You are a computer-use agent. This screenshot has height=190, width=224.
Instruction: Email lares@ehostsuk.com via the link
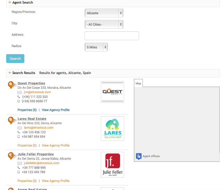coord(39,128)
